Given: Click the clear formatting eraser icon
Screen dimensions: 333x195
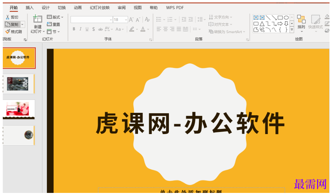Looking at the screenshot, I should 147,19.
